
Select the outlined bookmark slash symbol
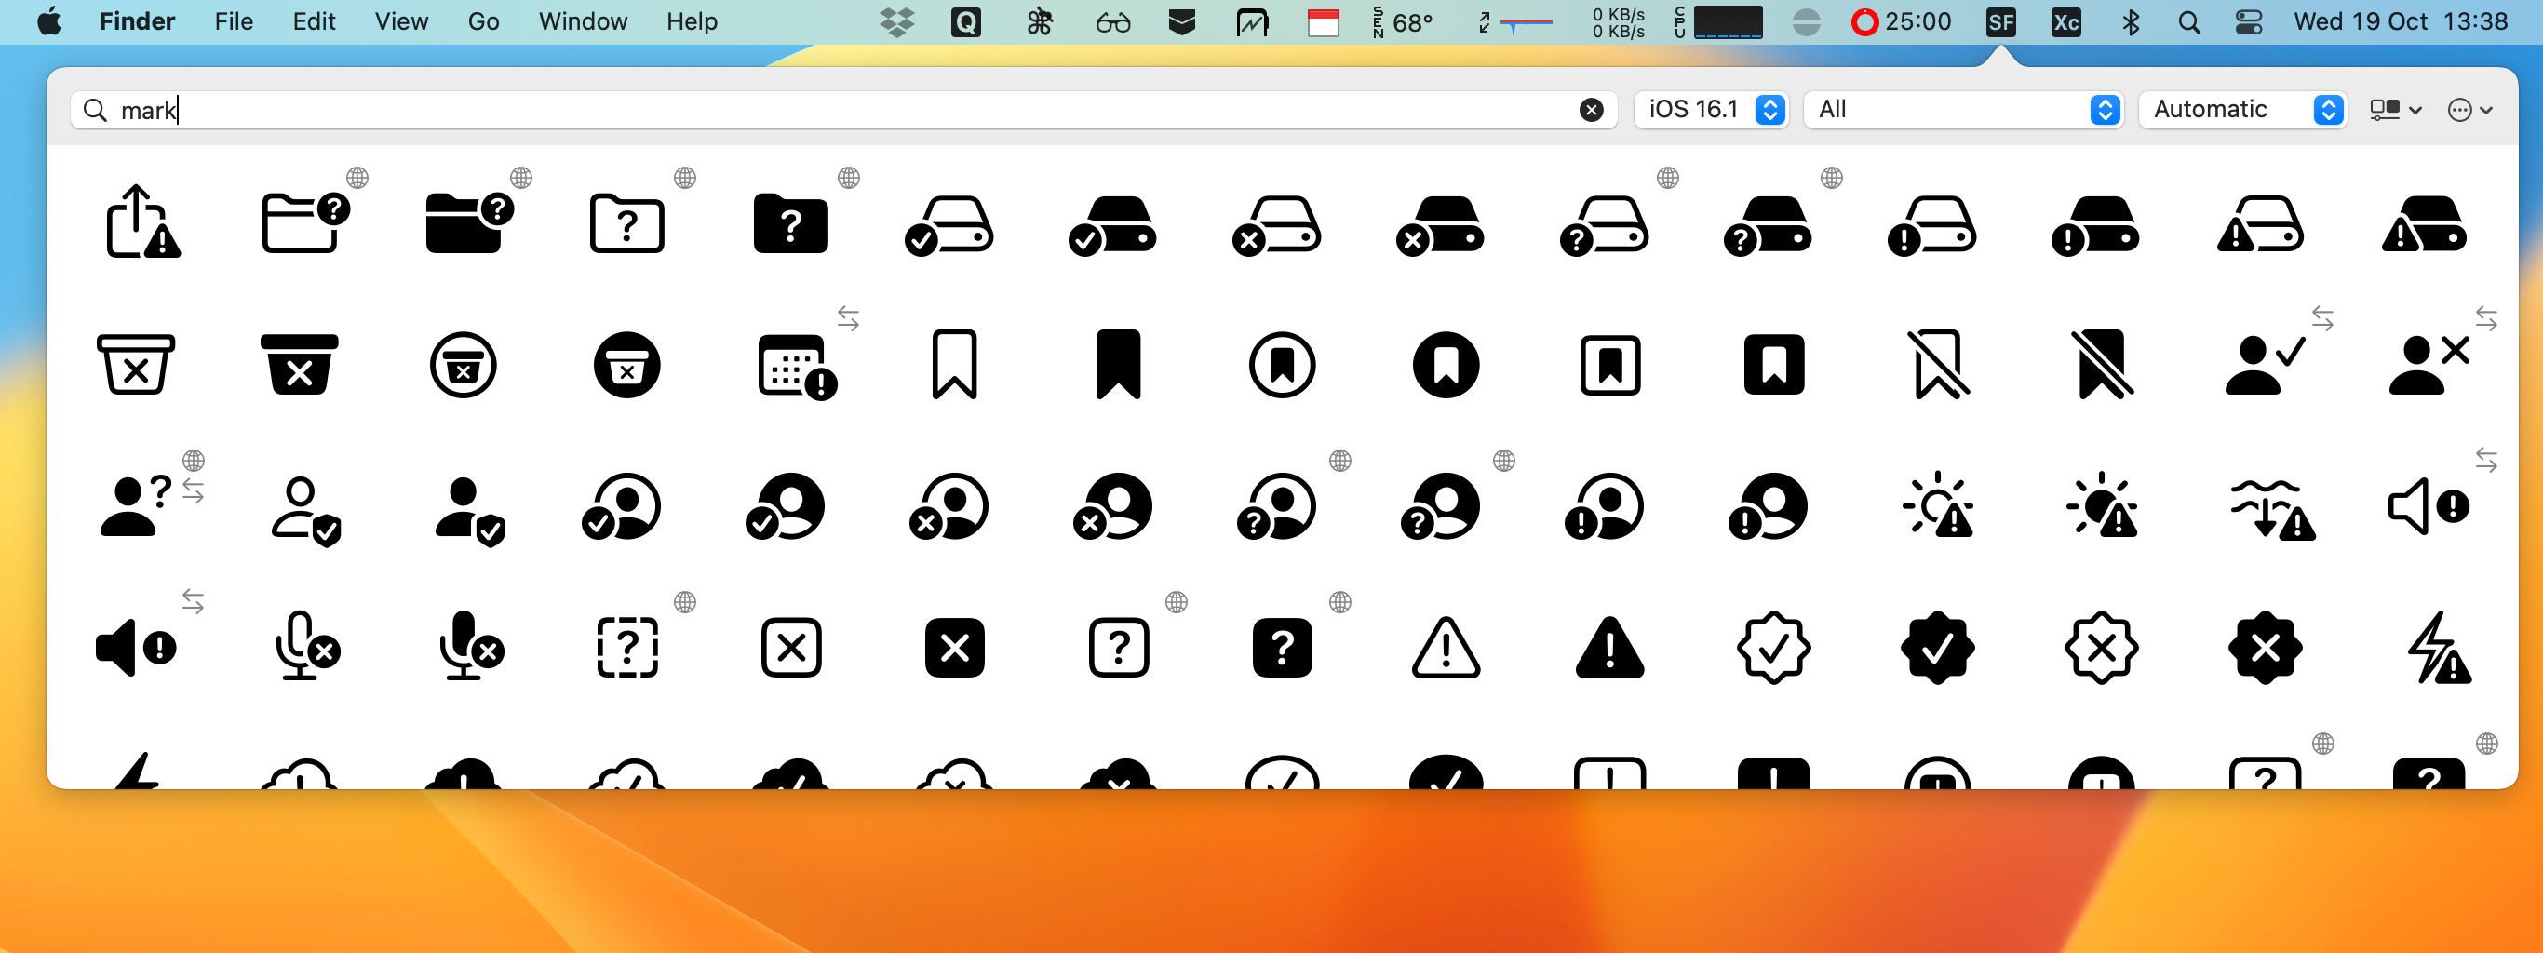1937,365
